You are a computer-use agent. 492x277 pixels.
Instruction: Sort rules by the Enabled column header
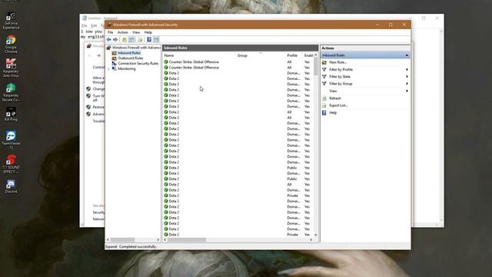(308, 55)
